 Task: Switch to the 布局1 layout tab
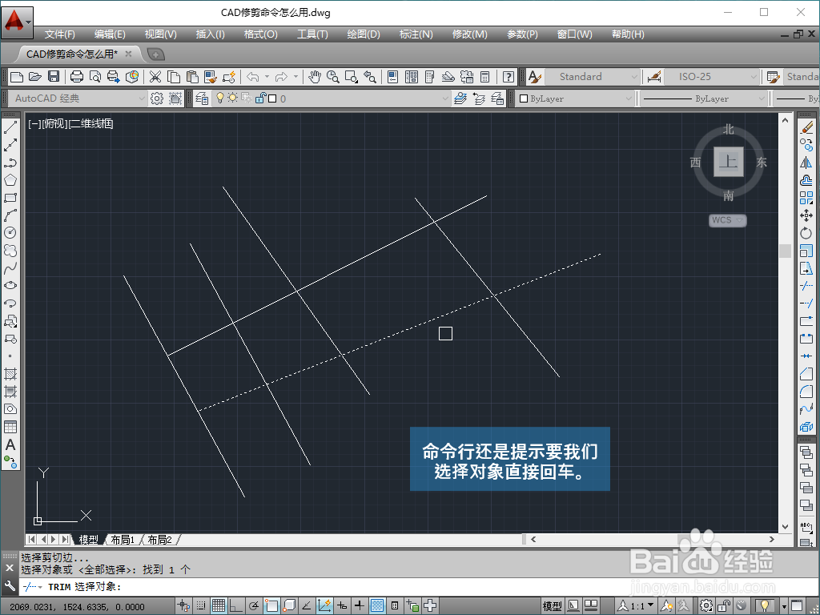[123, 539]
